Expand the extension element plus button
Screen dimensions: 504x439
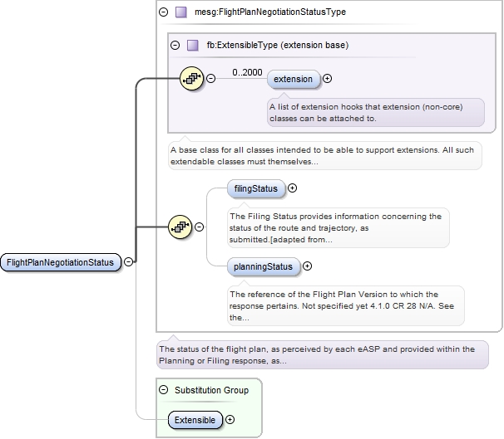(327, 78)
